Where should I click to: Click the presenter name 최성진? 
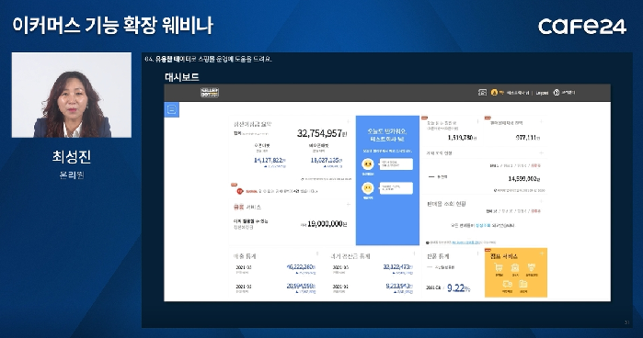click(72, 156)
